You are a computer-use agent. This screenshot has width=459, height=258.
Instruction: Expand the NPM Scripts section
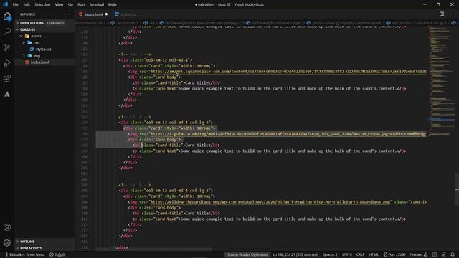pos(44,248)
